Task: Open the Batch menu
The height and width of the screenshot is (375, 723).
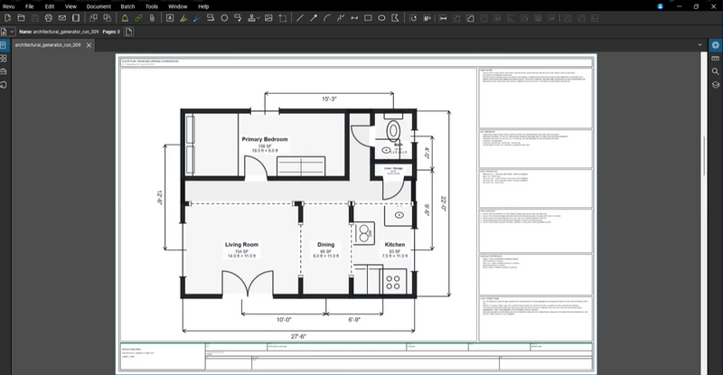Action: coord(127,6)
